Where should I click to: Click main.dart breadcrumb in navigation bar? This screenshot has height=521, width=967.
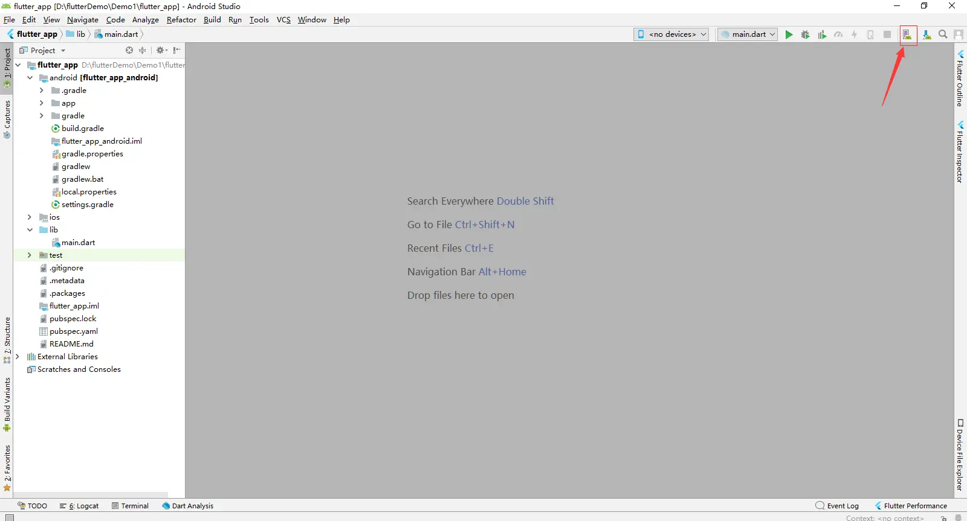click(x=116, y=34)
